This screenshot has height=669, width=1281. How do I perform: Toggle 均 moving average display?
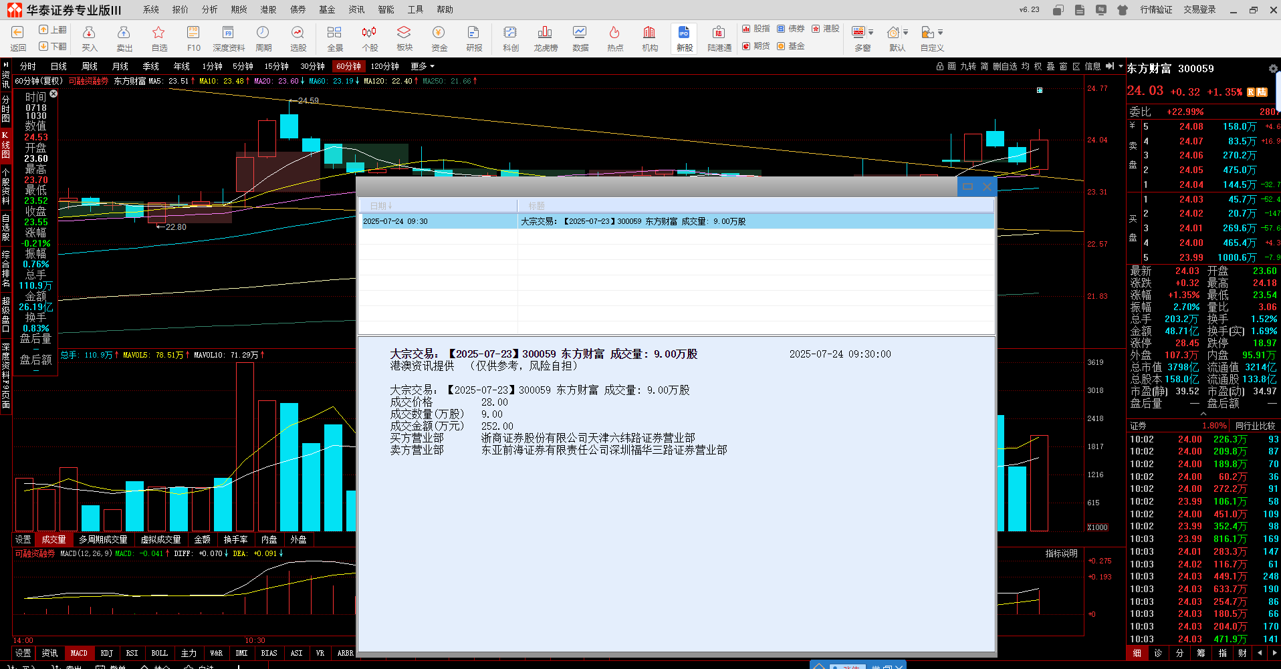pyautogui.click(x=1025, y=66)
